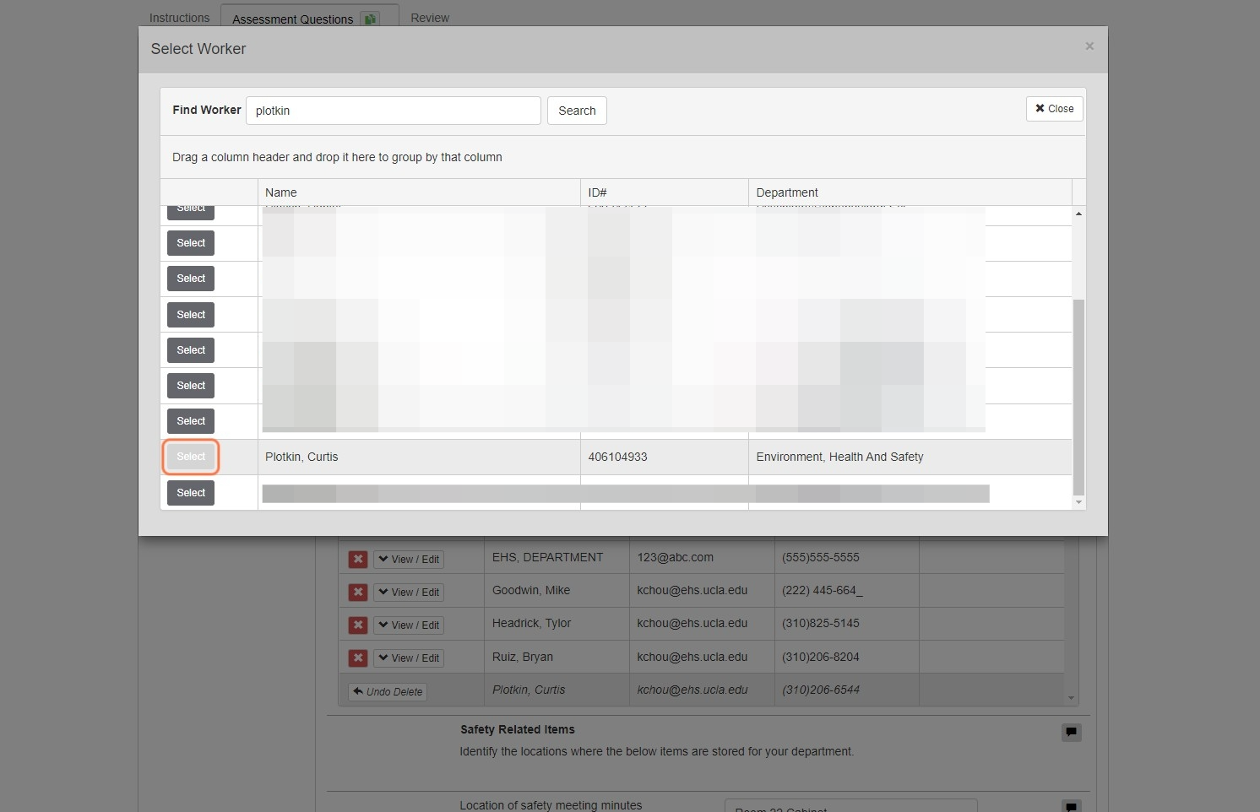
Task: Click the 'Safety Related Items' heading
Action: coord(517,729)
